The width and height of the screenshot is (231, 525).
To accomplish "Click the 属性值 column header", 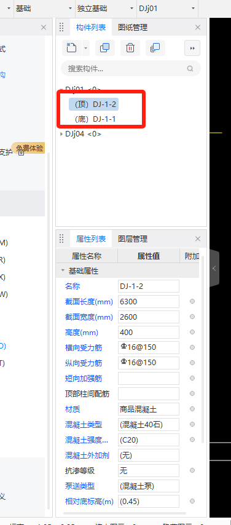I will click(x=149, y=256).
